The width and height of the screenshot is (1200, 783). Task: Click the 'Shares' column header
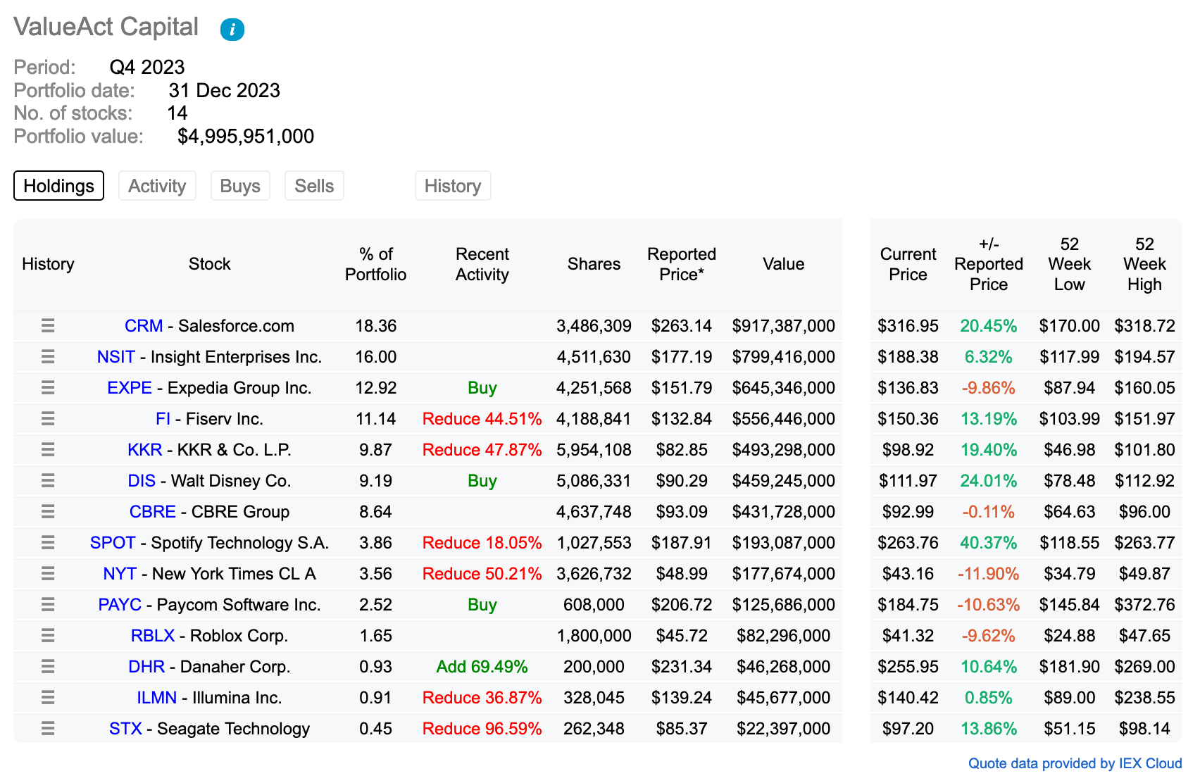(594, 264)
